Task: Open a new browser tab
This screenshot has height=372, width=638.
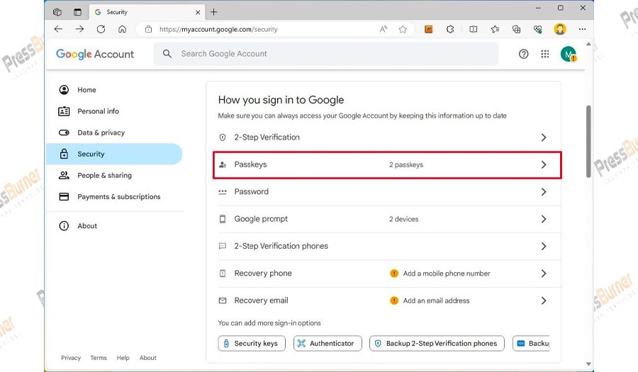Action: click(x=214, y=12)
